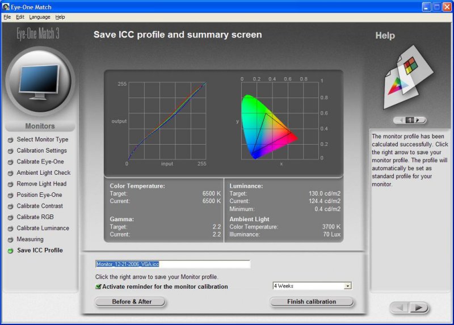The width and height of the screenshot is (454, 325).
Task: Click the help page number 1 indicator
Action: [410, 120]
